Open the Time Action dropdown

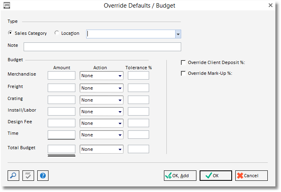(101, 135)
